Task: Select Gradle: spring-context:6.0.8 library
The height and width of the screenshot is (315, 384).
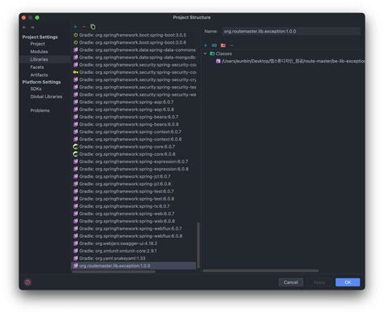Action: [x=134, y=140]
